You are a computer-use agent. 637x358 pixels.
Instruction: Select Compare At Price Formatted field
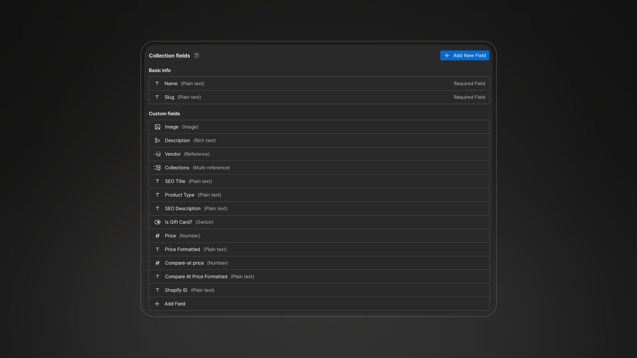319,276
